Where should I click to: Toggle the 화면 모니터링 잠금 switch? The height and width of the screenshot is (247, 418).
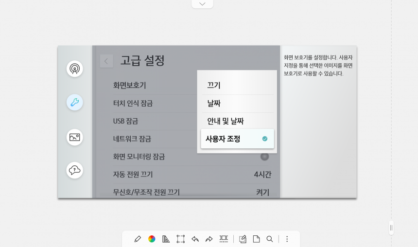click(x=264, y=157)
